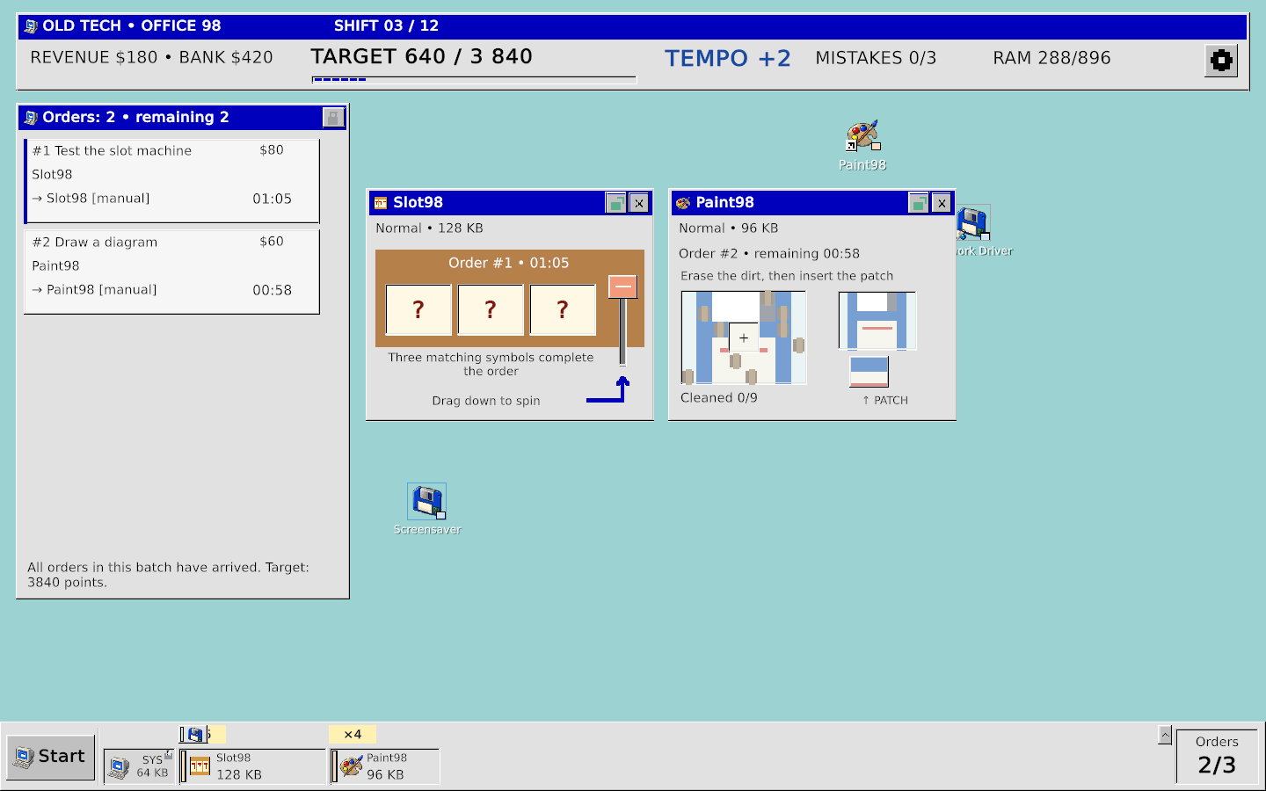Click the target progress bar in the top bar

tap(475, 80)
